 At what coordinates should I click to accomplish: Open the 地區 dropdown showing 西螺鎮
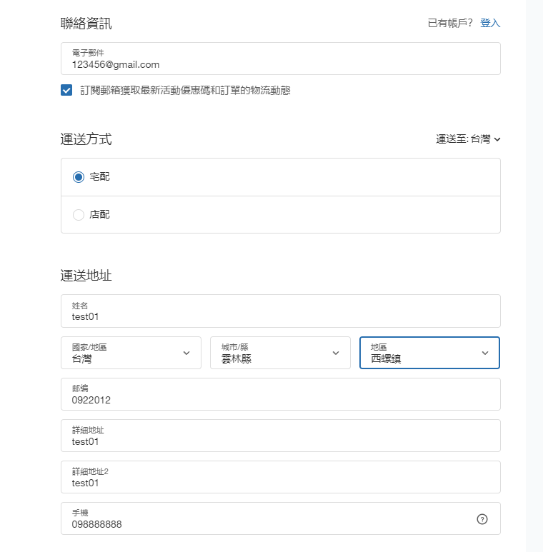point(422,353)
